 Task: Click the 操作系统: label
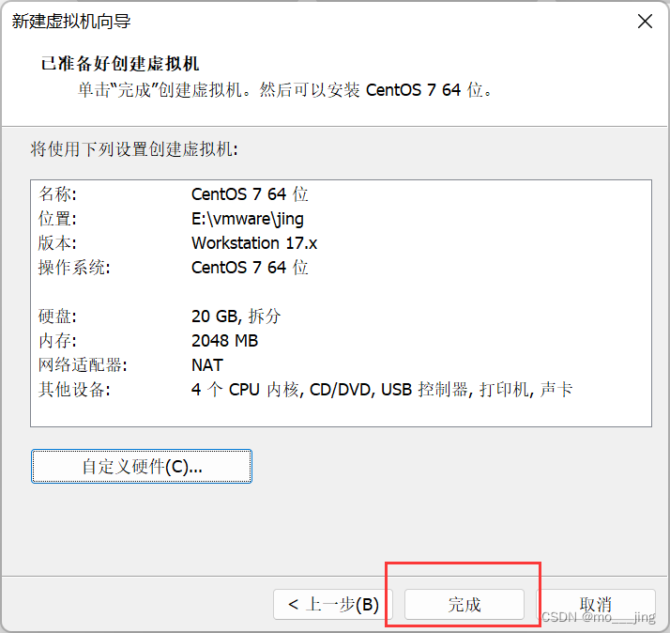pyautogui.click(x=74, y=268)
